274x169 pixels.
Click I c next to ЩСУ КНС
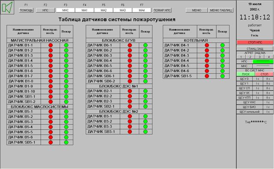(x=268, y=102)
